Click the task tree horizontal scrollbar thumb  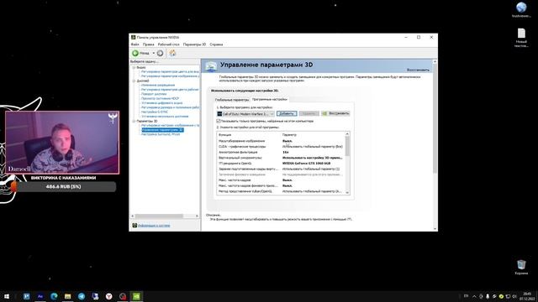click(x=159, y=216)
